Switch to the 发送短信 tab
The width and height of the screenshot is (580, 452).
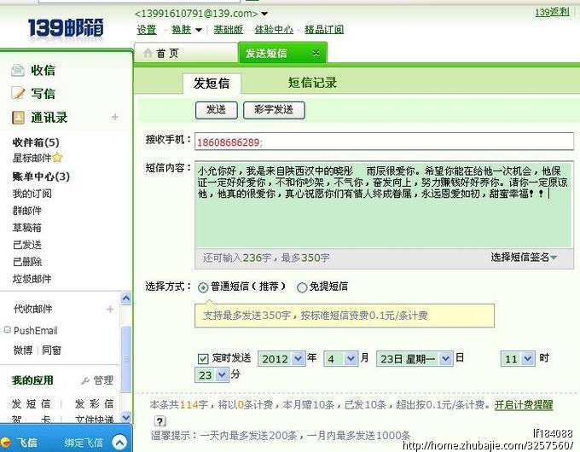(x=282, y=53)
